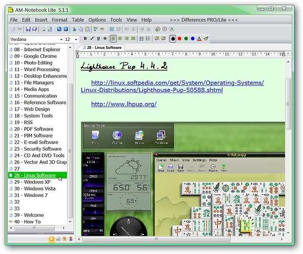Click the Insert Table grid icon

[x=112, y=29]
